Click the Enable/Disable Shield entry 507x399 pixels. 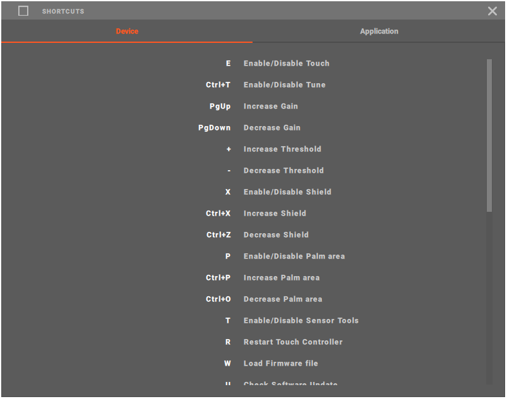coord(287,192)
